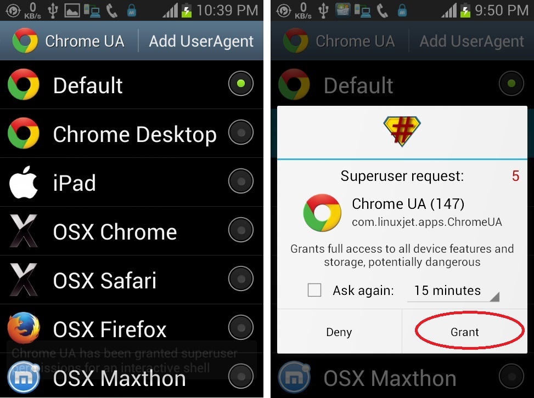
Task: Enable the Ask again checkbox
Action: click(x=314, y=290)
